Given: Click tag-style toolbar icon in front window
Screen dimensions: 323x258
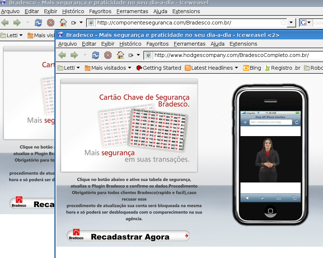Looking at the screenshot, I should [x=131, y=55].
